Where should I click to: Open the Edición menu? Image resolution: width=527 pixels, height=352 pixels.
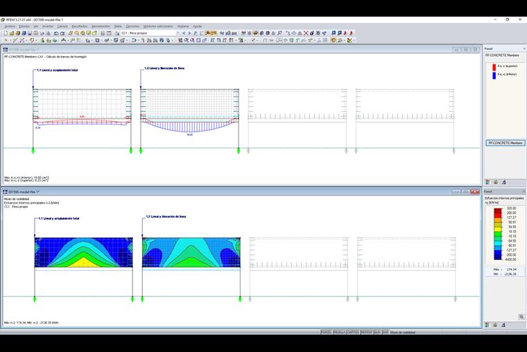click(x=24, y=26)
